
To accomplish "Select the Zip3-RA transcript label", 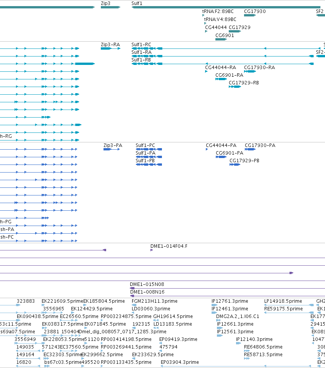I will point(110,44).
